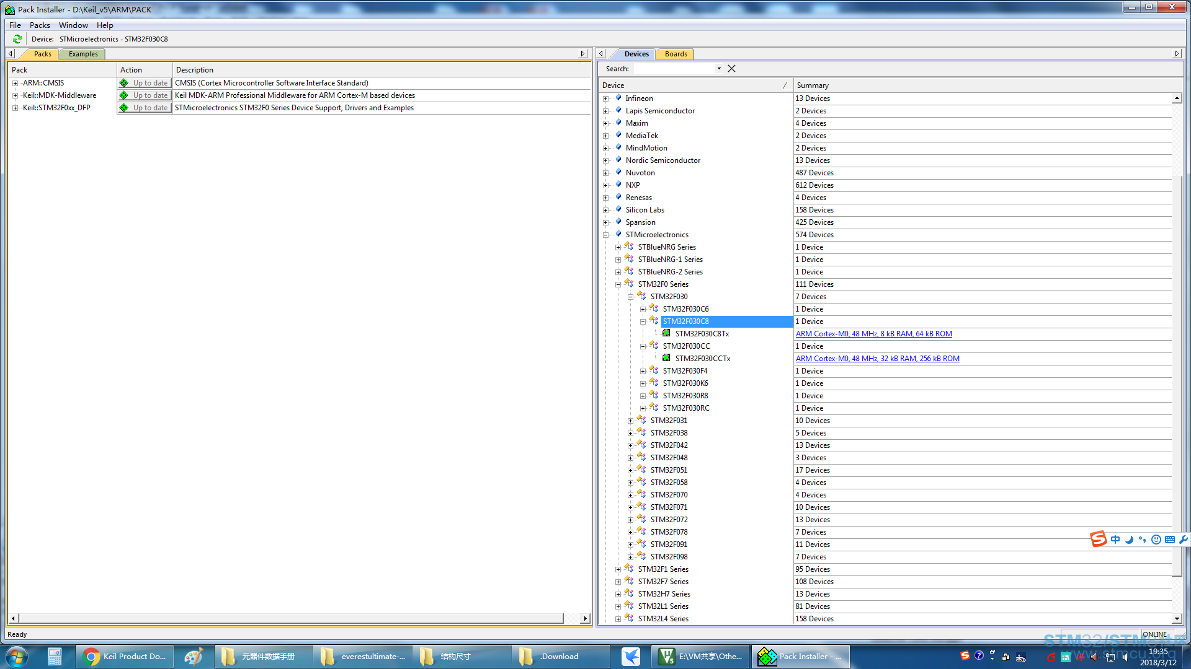Click the ARM::CMSIS up-to-date status icon
This screenshot has height=669, width=1191.
coord(124,83)
